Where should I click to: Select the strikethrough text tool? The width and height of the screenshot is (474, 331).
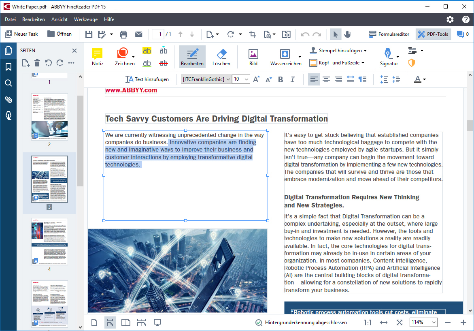[163, 63]
